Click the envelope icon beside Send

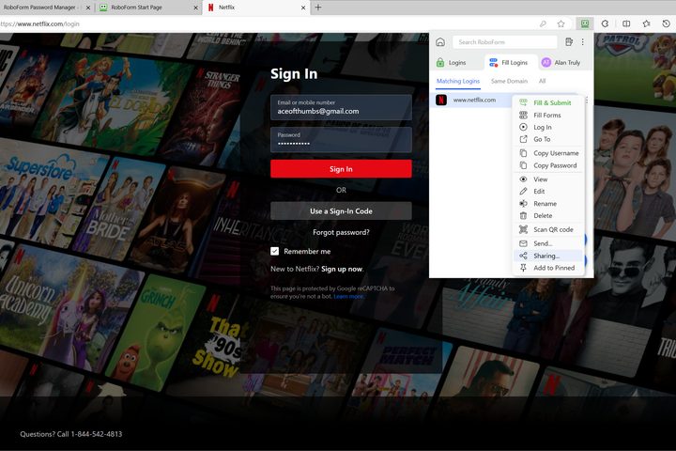tap(523, 243)
